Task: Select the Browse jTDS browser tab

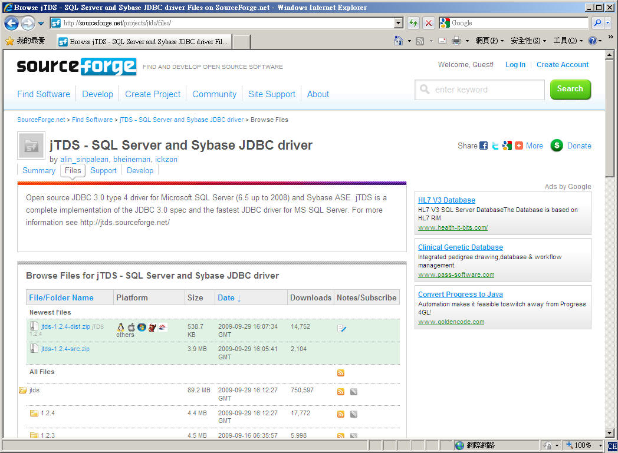Action: [x=144, y=41]
